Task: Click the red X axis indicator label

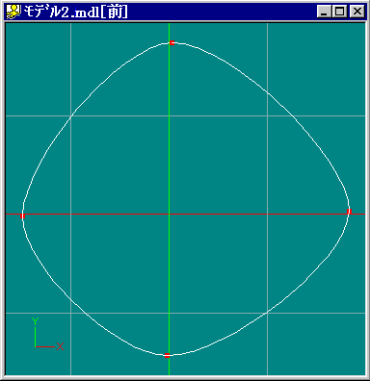Action: 60,346
